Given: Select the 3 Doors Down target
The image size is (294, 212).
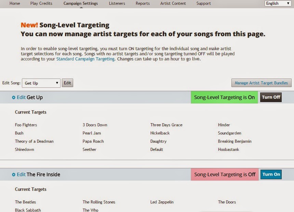Looking at the screenshot, I should (x=95, y=125).
